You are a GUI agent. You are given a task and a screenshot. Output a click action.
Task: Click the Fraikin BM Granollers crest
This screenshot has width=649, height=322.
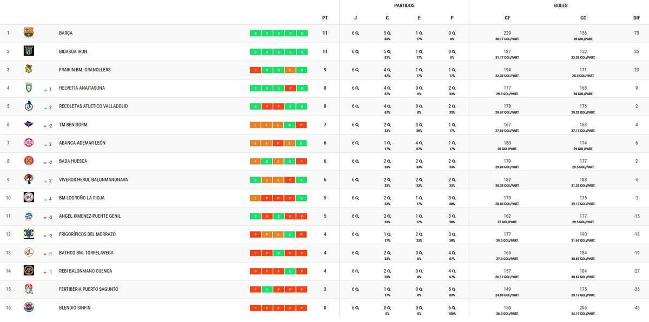[x=28, y=69]
